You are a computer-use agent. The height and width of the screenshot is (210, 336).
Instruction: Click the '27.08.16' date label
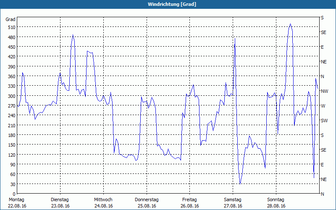point(233,206)
